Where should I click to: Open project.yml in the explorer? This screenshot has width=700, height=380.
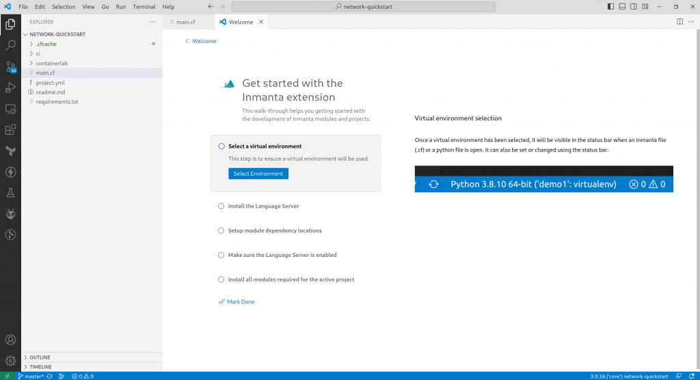(92, 83)
